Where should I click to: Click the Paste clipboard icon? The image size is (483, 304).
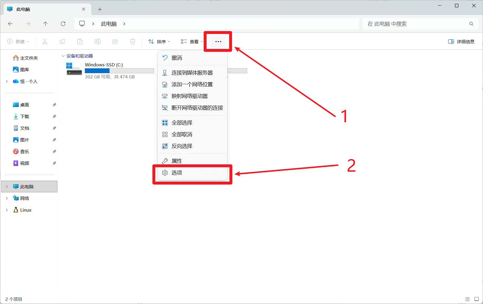click(80, 42)
